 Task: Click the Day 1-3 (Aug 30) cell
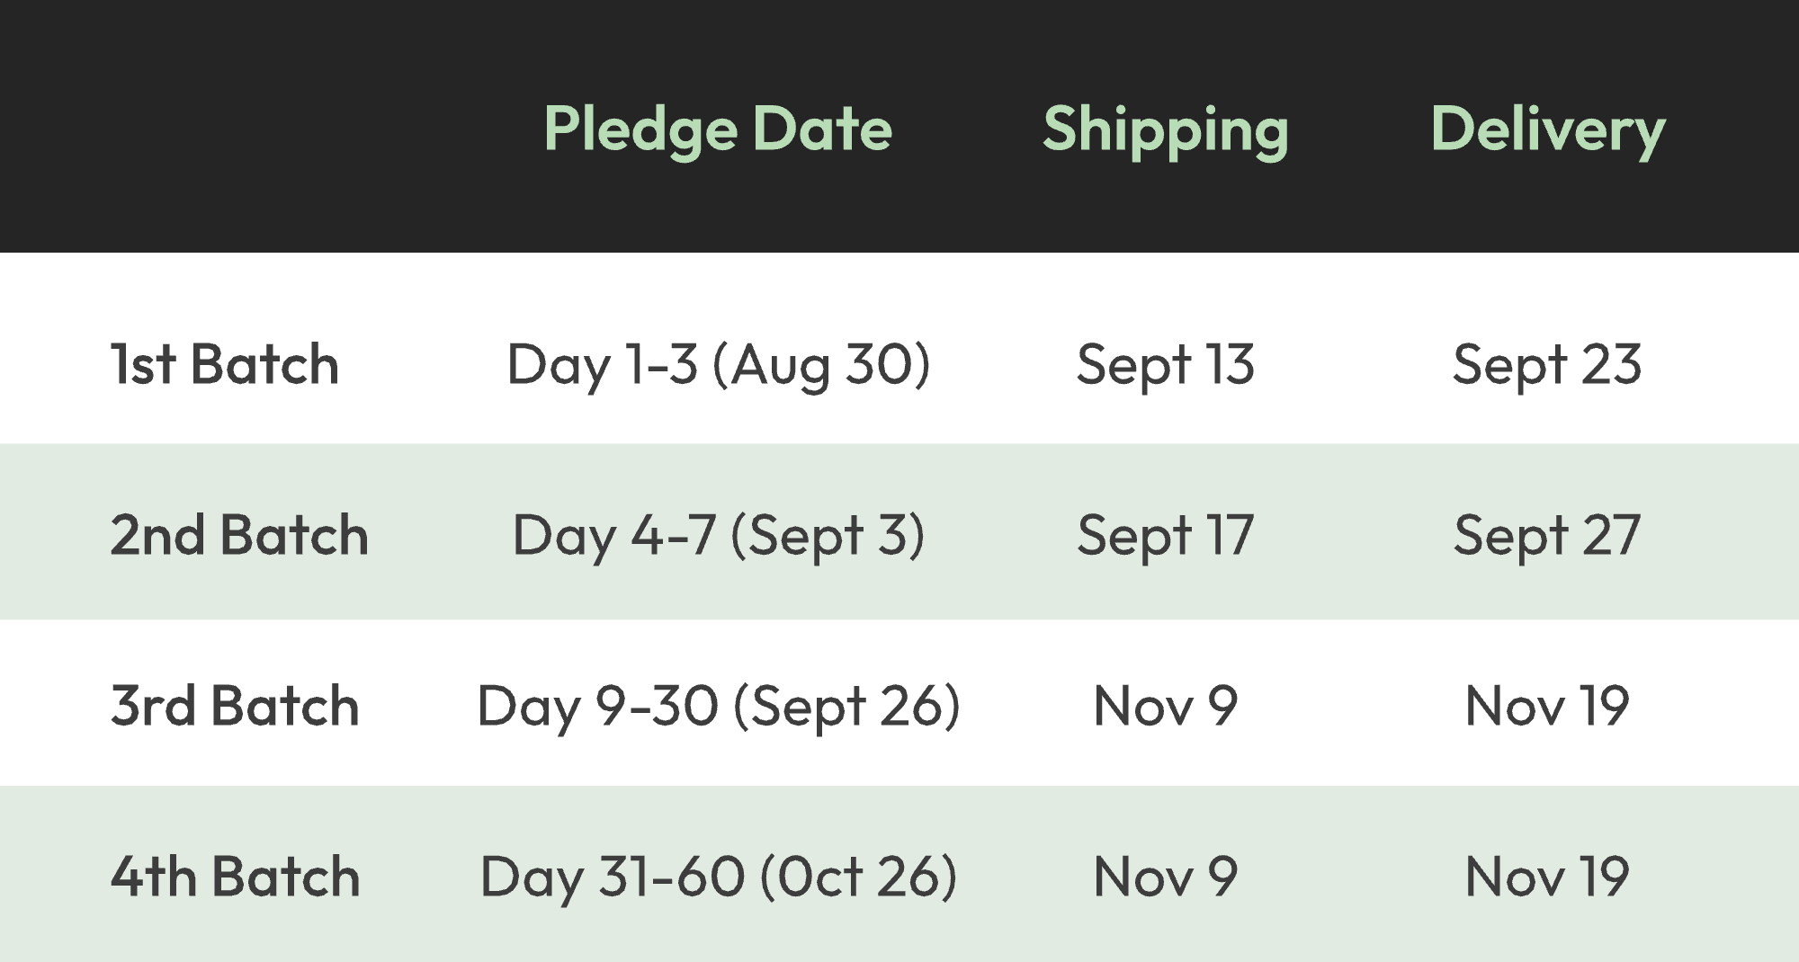pos(719,365)
